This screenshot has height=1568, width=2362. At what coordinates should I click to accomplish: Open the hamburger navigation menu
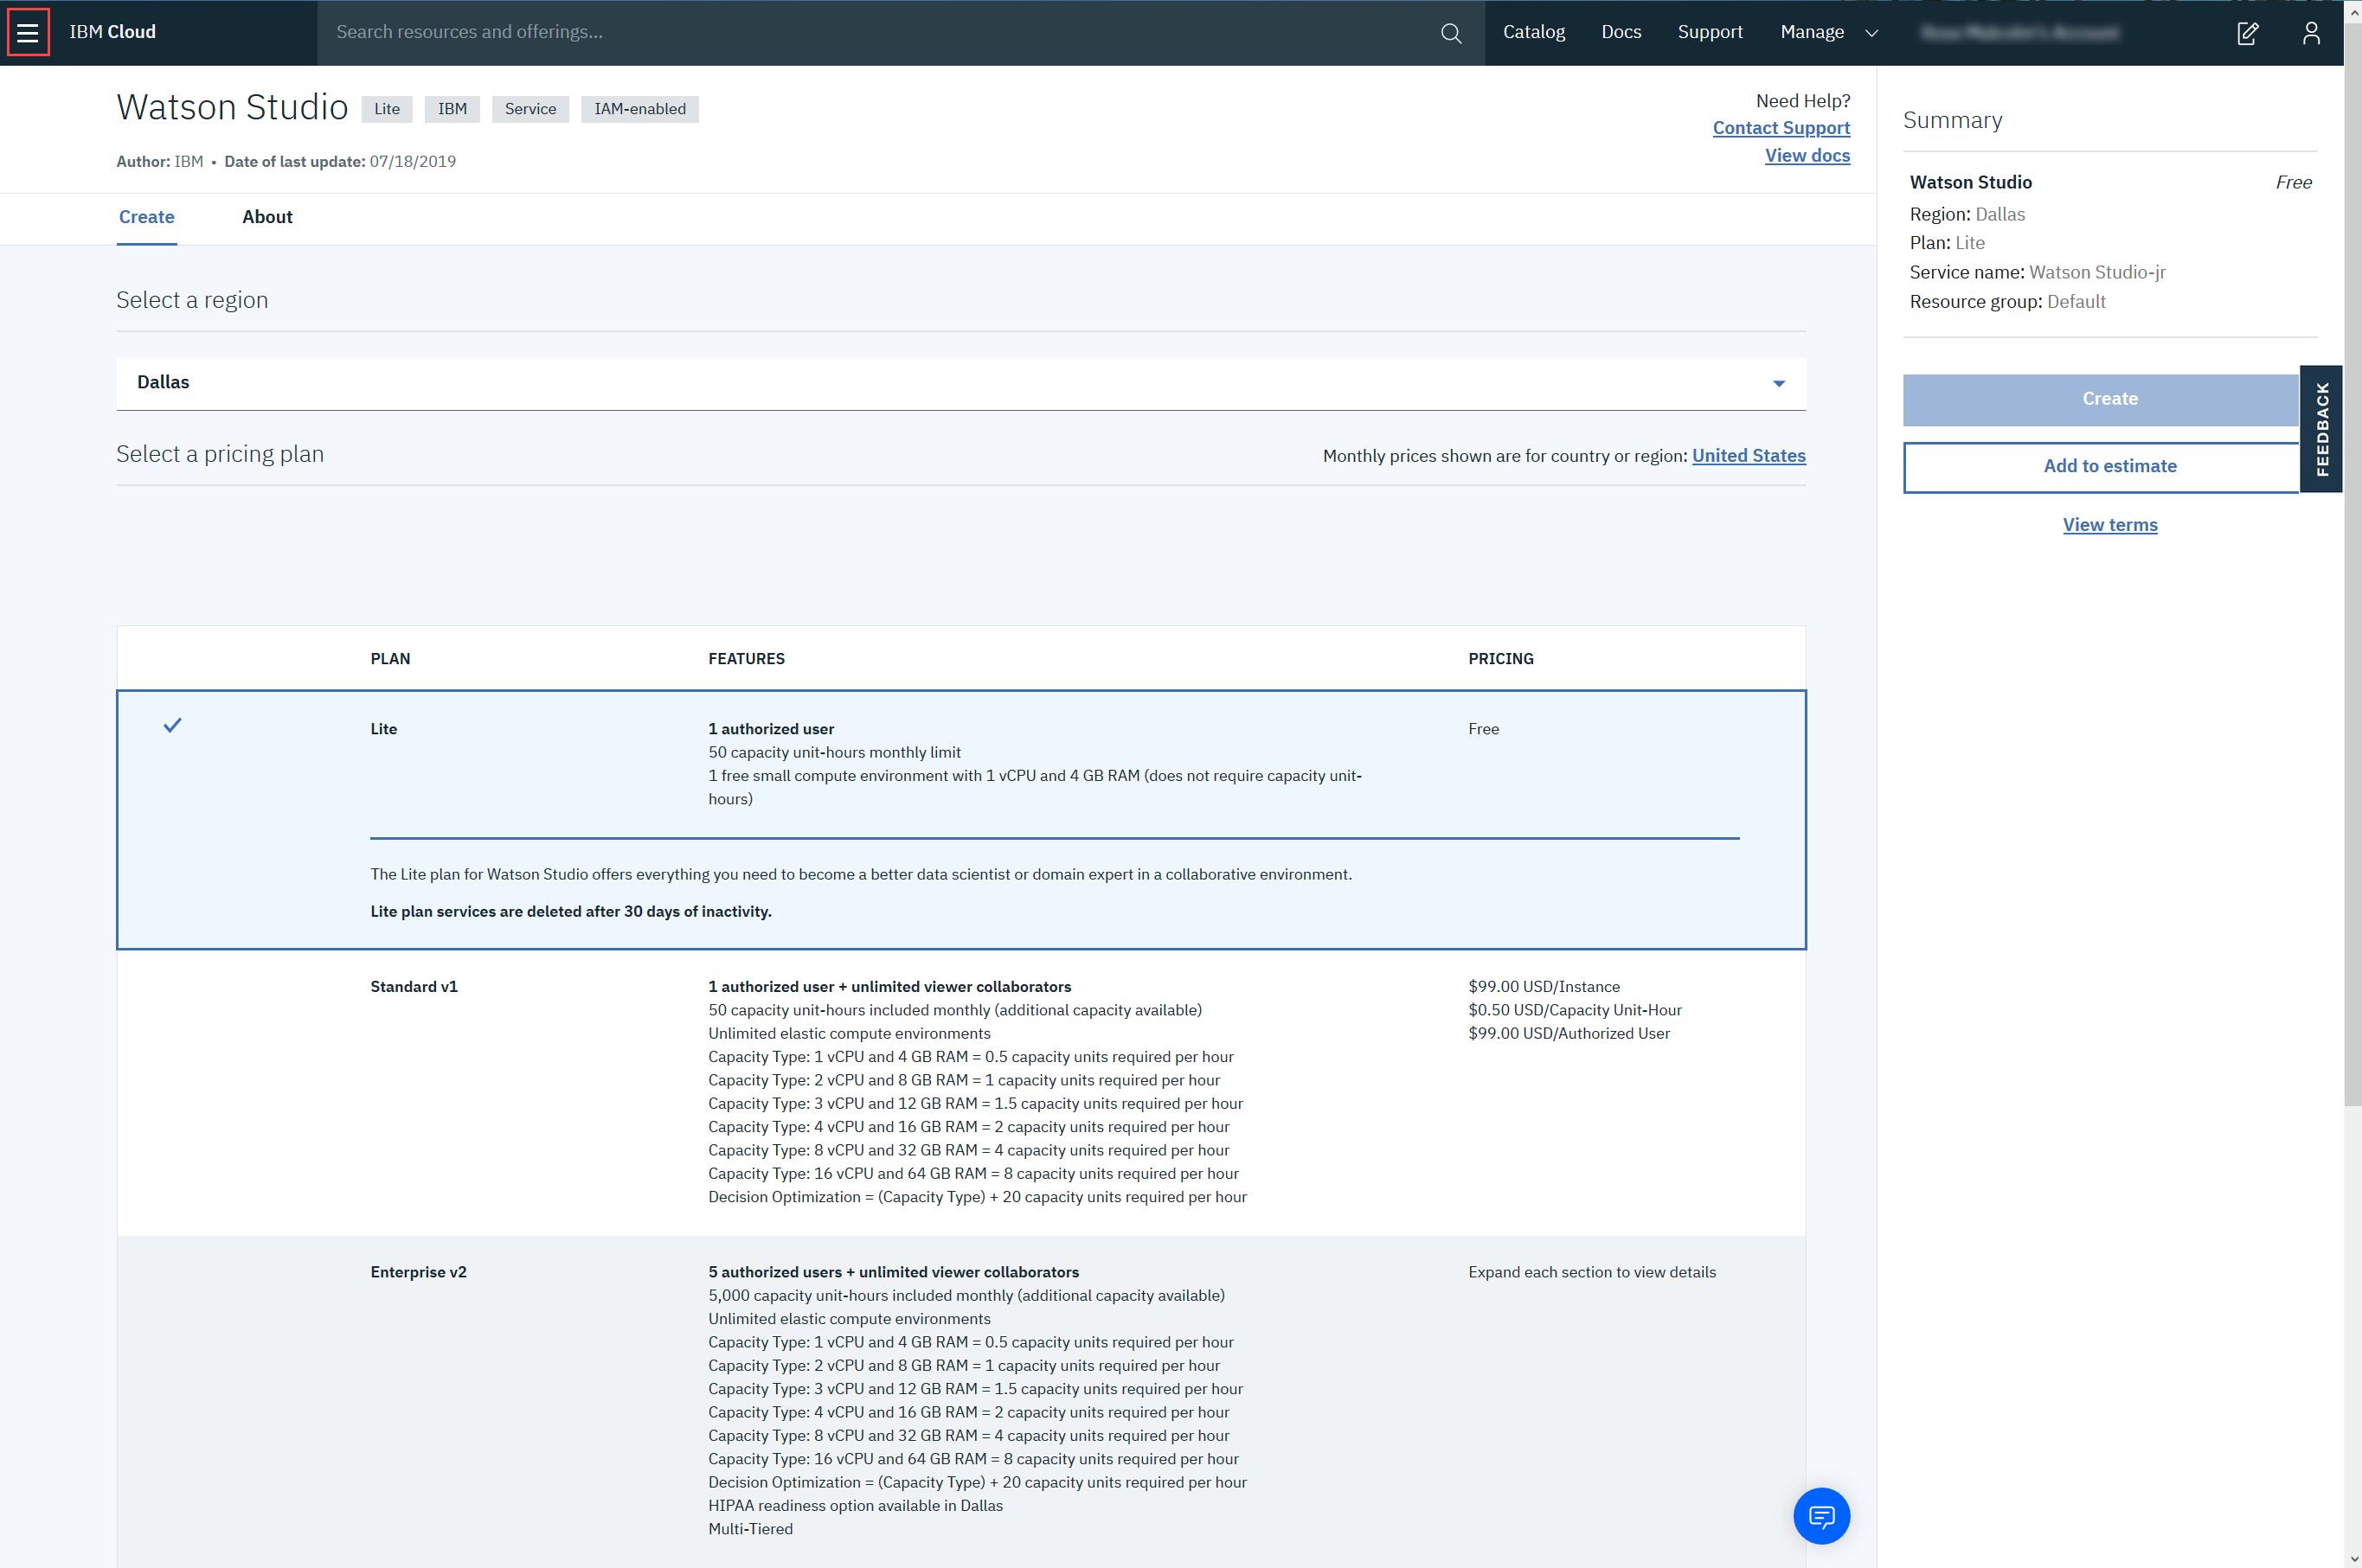tap(27, 32)
